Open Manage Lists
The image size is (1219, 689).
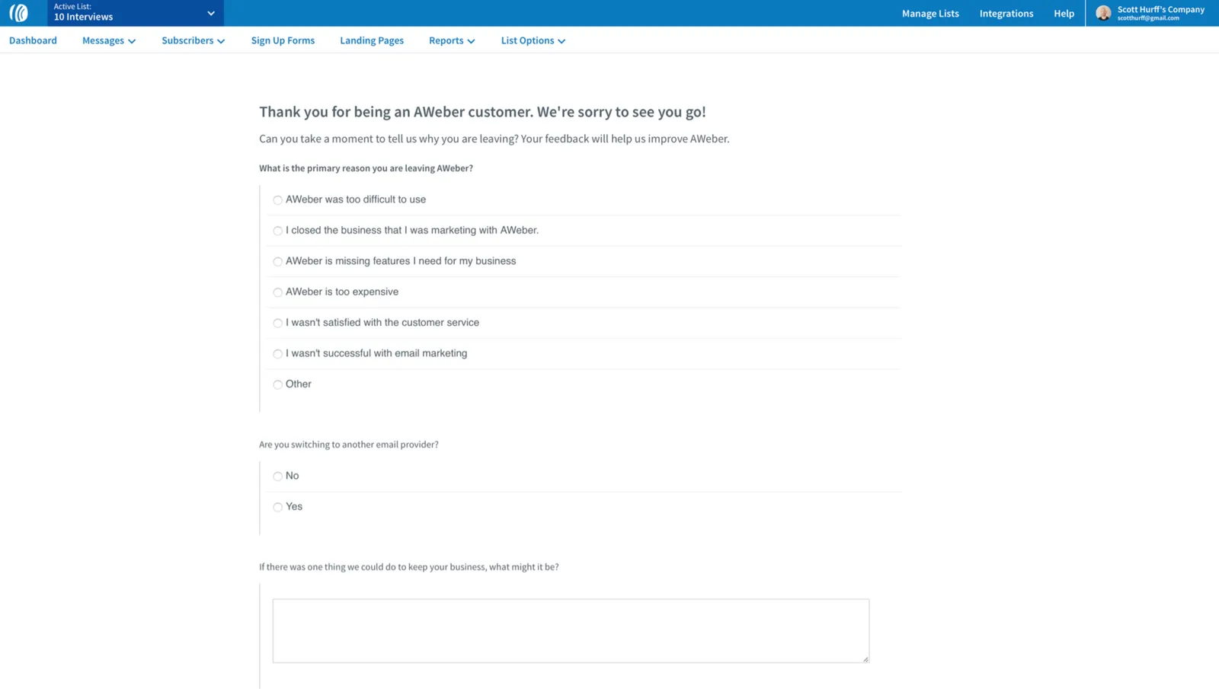pyautogui.click(x=930, y=13)
